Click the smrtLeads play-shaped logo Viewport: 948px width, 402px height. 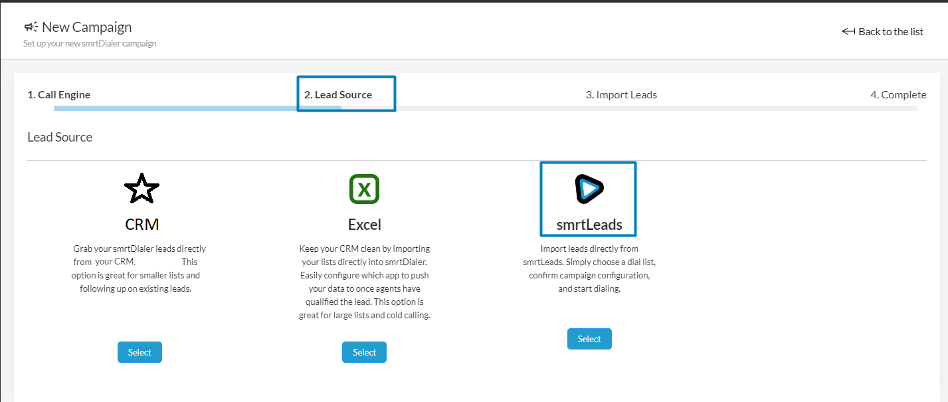pyautogui.click(x=589, y=189)
